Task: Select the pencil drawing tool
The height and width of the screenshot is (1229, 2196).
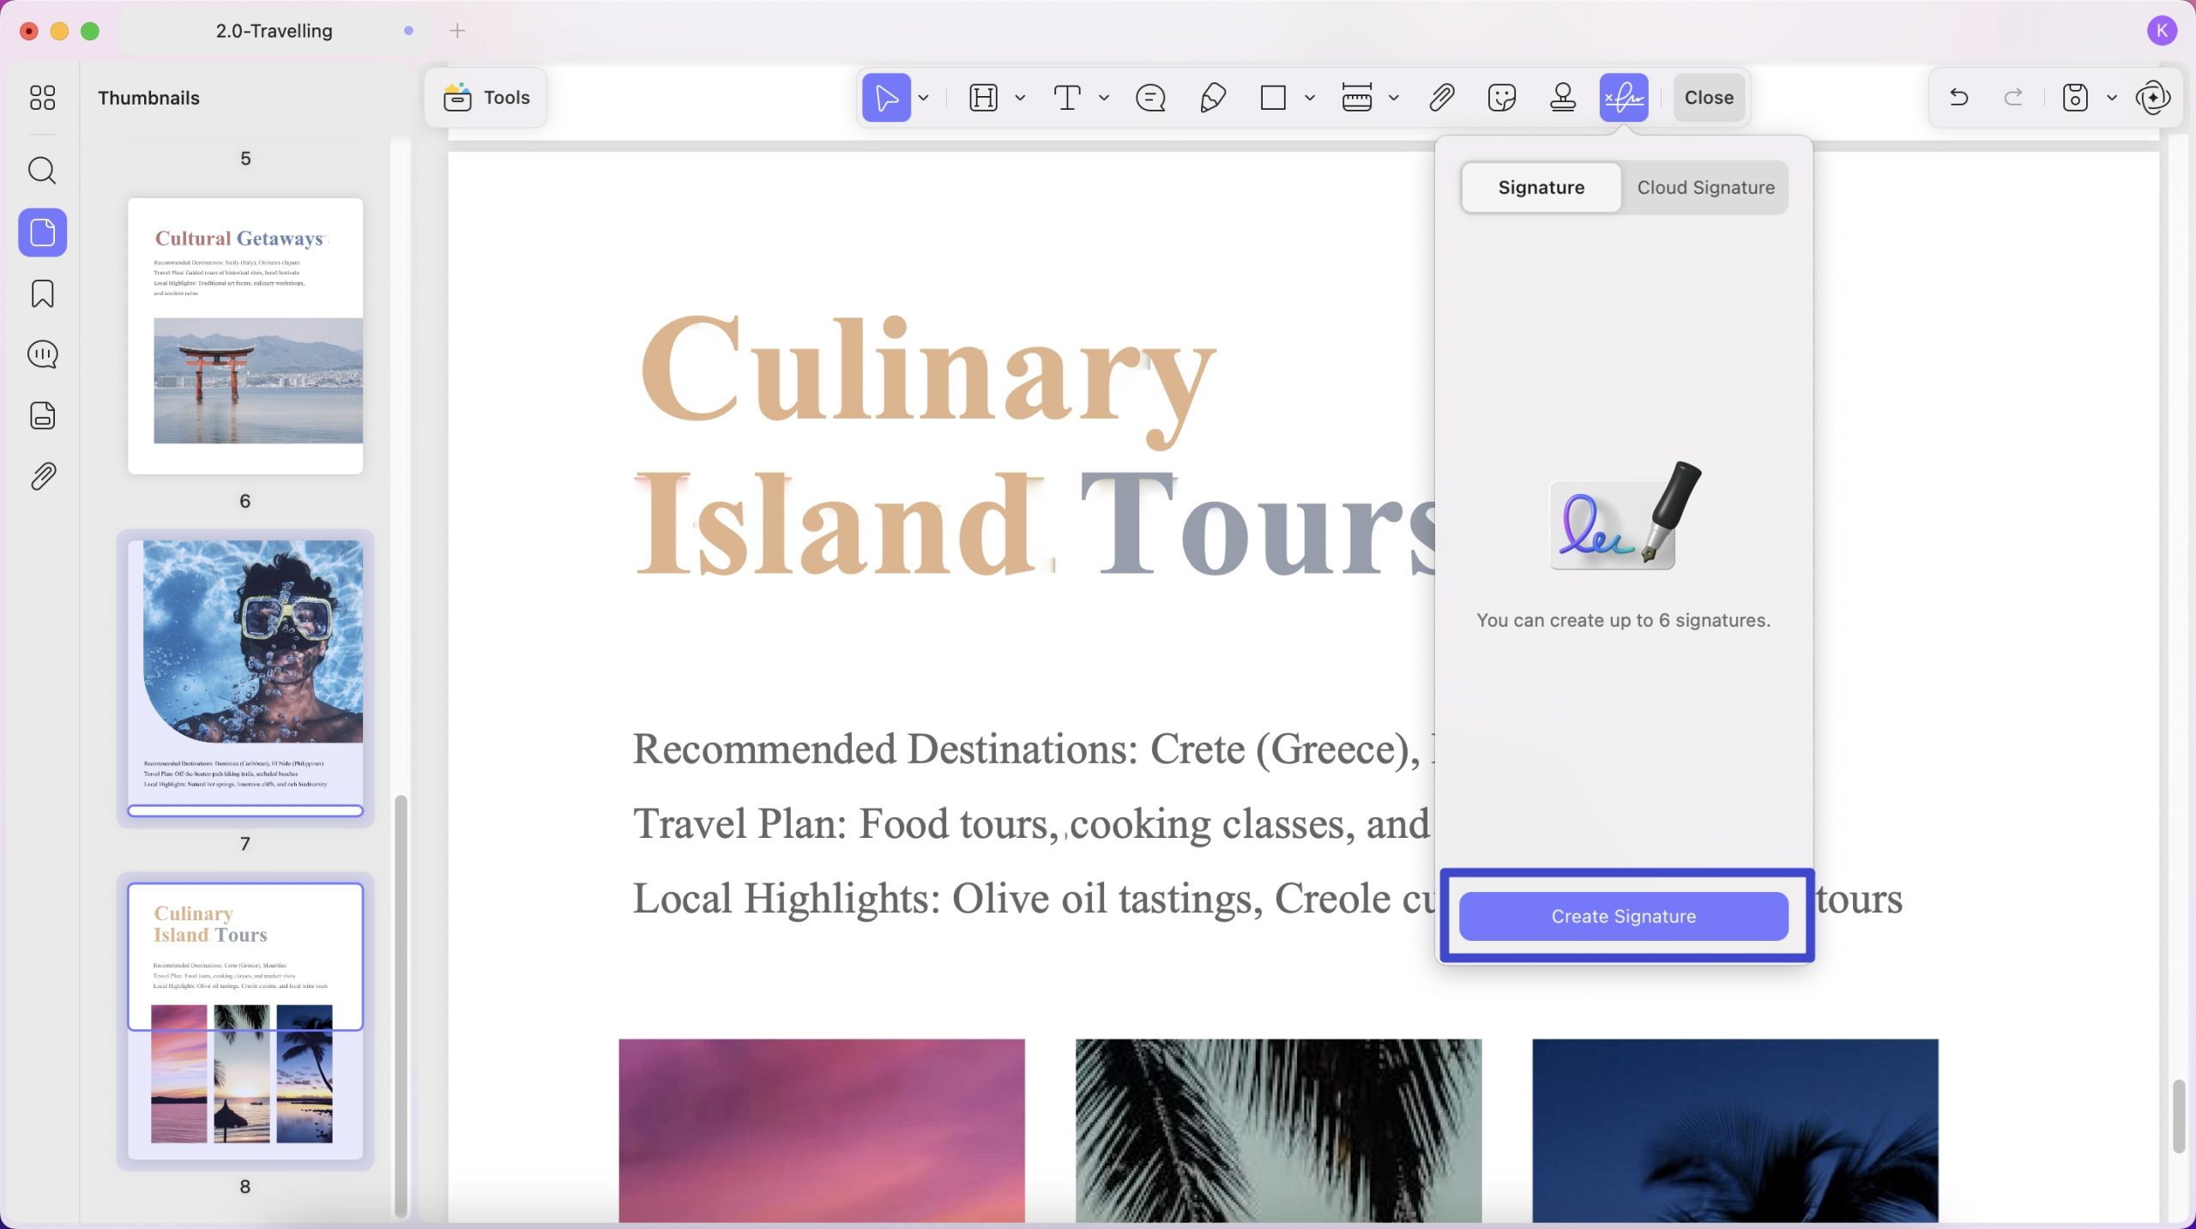Action: click(1212, 98)
